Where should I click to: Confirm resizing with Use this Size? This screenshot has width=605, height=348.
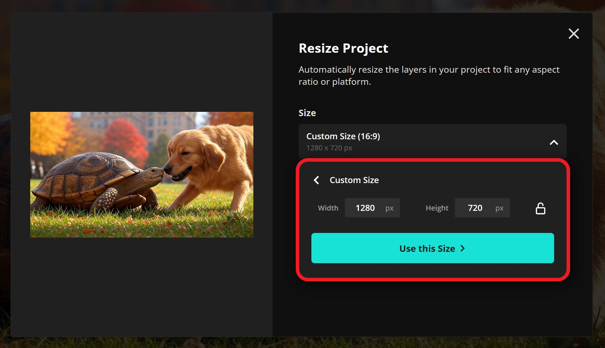click(x=432, y=248)
